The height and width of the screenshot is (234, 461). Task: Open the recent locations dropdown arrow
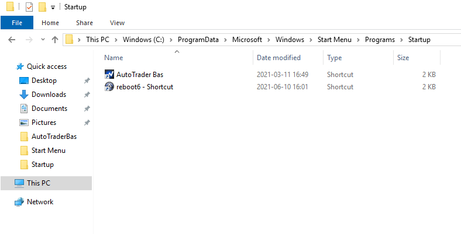point(43,40)
